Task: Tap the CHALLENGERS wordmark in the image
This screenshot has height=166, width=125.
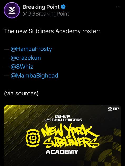Action: click(x=67, y=120)
